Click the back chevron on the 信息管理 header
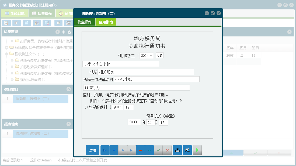 click(x=58, y=31)
